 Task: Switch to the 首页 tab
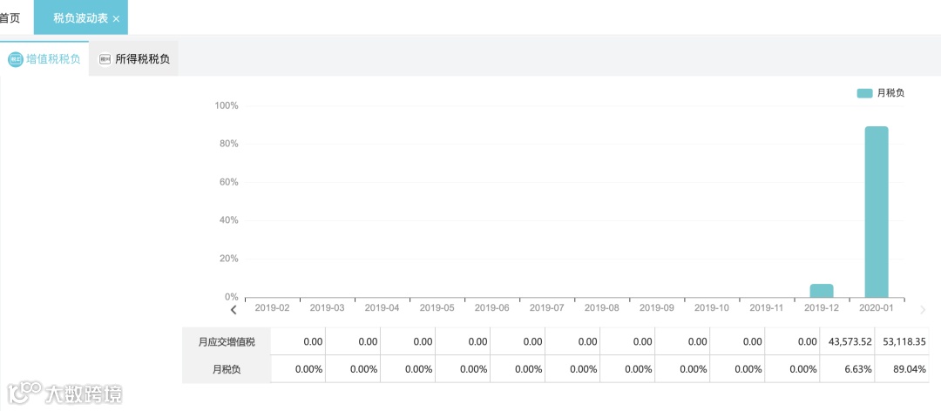pyautogui.click(x=10, y=17)
